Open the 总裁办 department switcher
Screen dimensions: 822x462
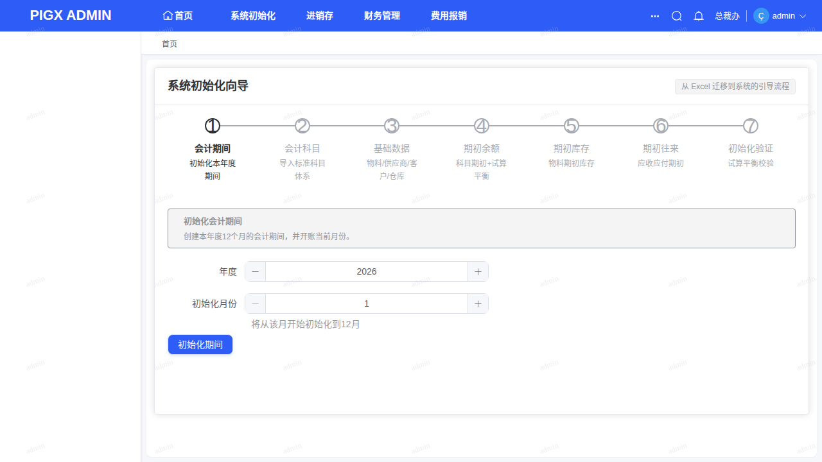click(727, 16)
